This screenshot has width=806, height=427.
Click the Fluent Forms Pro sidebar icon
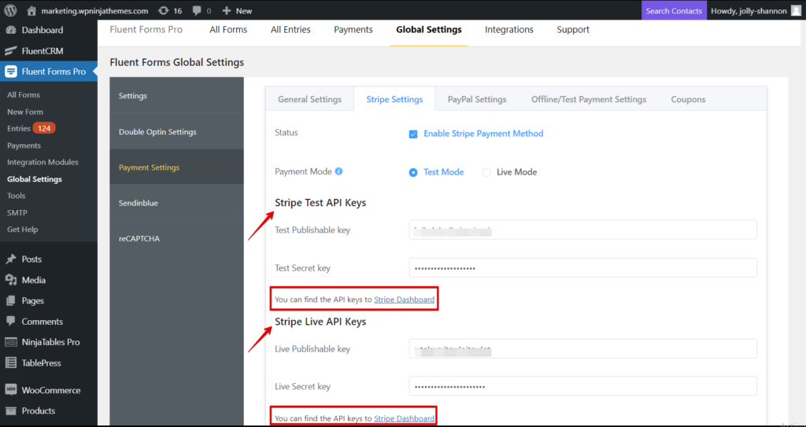(11, 72)
